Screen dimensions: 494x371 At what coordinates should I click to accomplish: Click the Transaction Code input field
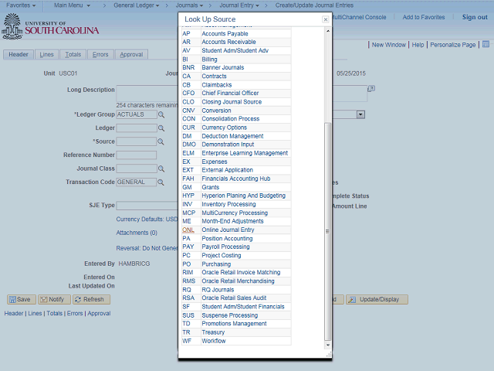136,182
